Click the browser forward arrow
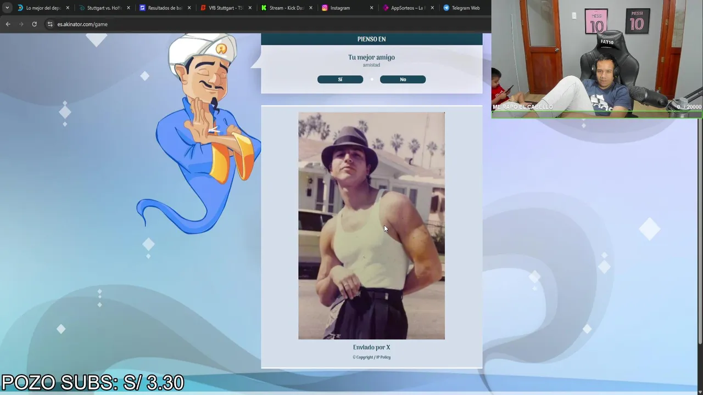This screenshot has width=703, height=395. coord(21,24)
